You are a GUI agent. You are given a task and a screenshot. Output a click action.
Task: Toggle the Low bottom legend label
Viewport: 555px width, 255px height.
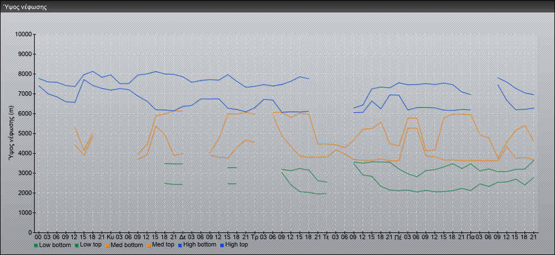[x=54, y=245]
